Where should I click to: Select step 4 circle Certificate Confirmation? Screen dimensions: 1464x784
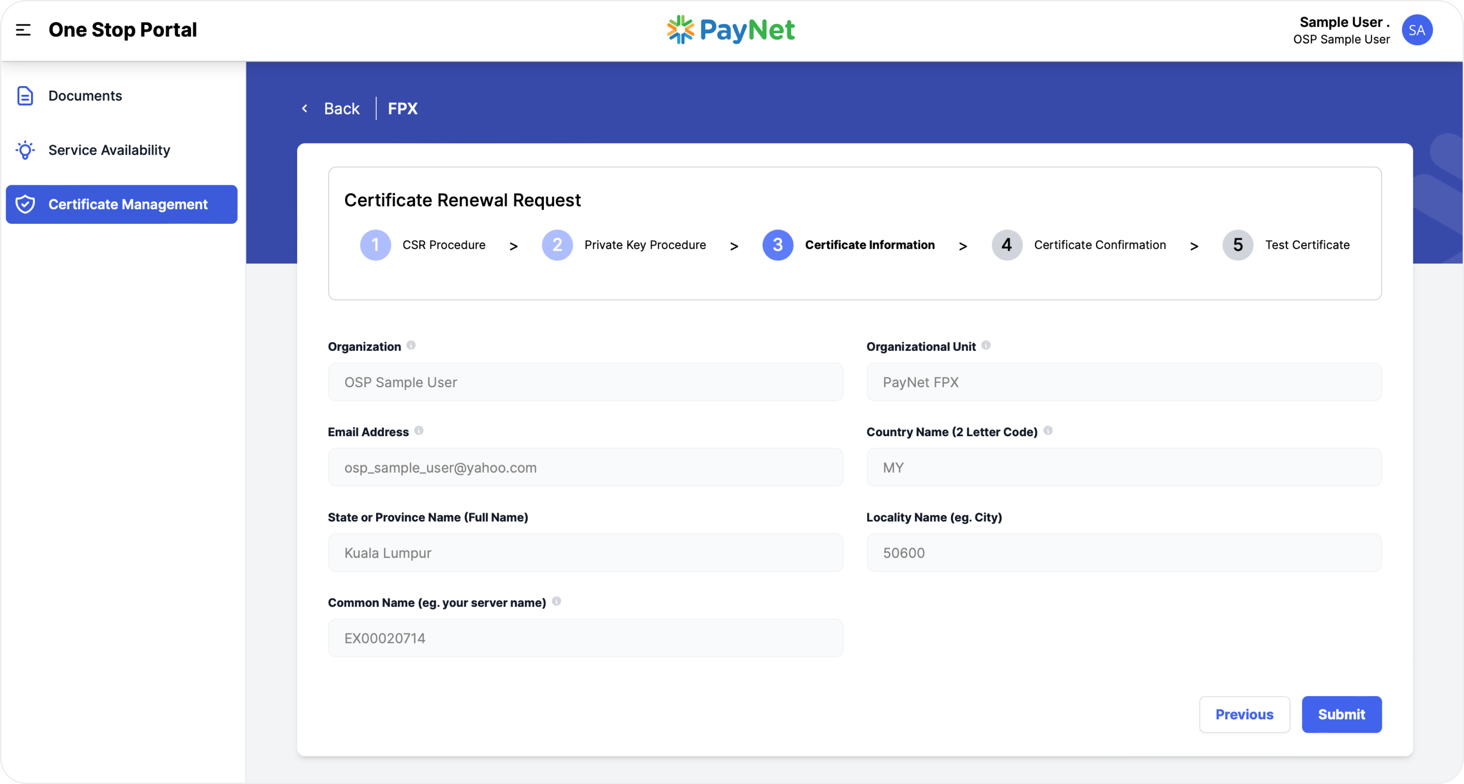tap(1007, 245)
